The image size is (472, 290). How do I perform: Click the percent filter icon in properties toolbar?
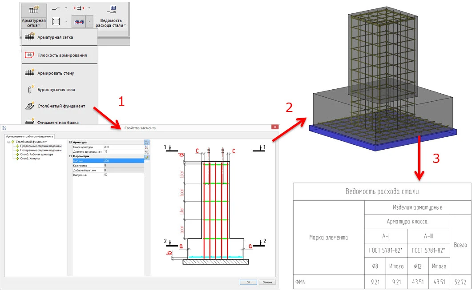[147, 152]
